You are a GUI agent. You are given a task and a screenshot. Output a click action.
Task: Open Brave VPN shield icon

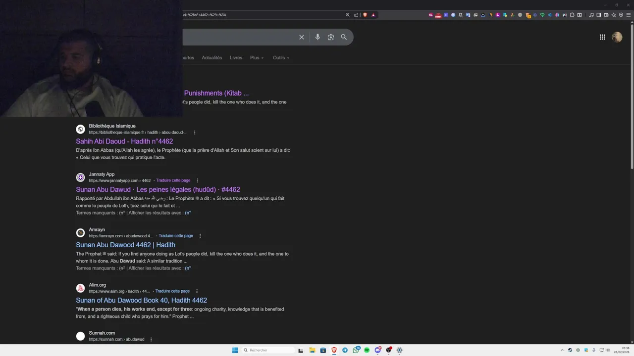pos(621,15)
